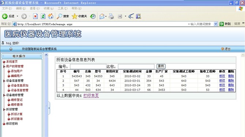The image size is (245, 137).
Task: Collapse the 设备维修管理 tree node
Action: point(4,95)
